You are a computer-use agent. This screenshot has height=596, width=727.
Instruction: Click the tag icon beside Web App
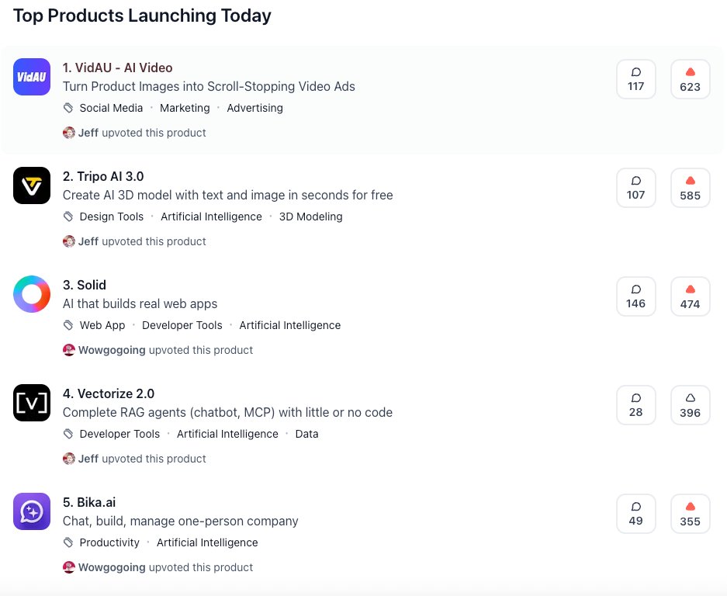68,325
